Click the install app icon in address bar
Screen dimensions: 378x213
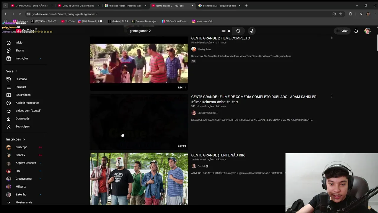pyautogui.click(x=334, y=14)
